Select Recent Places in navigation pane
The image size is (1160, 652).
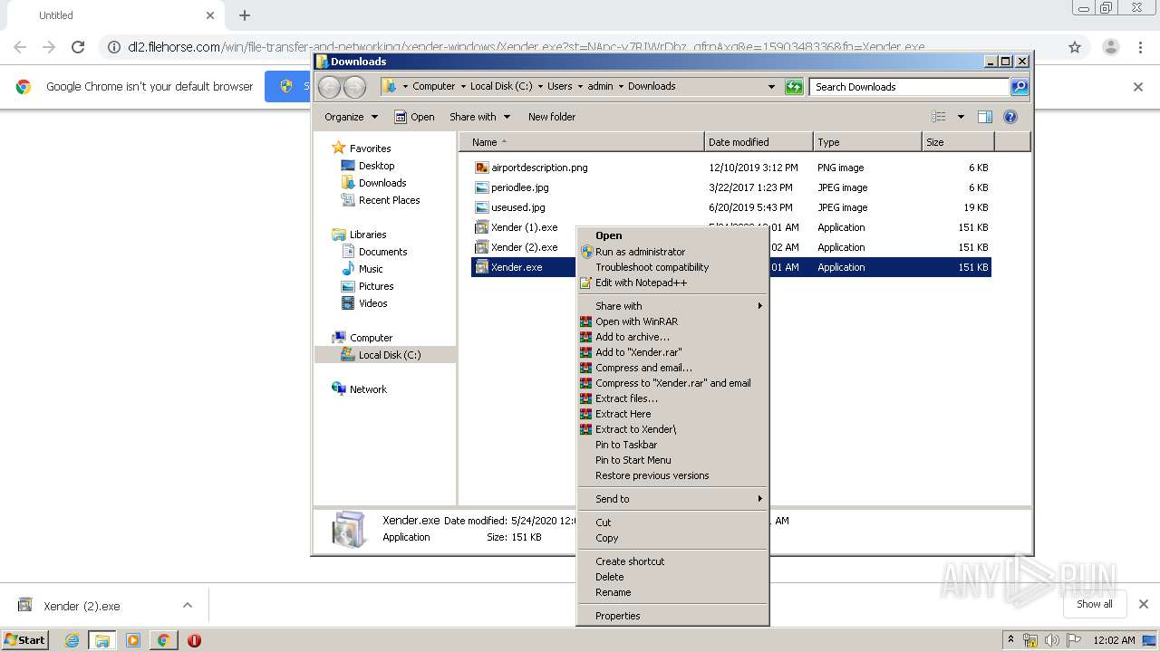click(389, 200)
